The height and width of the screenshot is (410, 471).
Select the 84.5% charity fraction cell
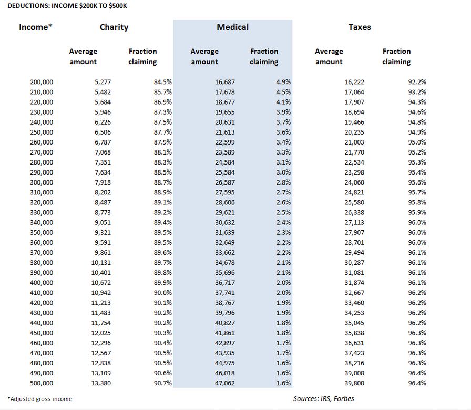click(x=162, y=82)
